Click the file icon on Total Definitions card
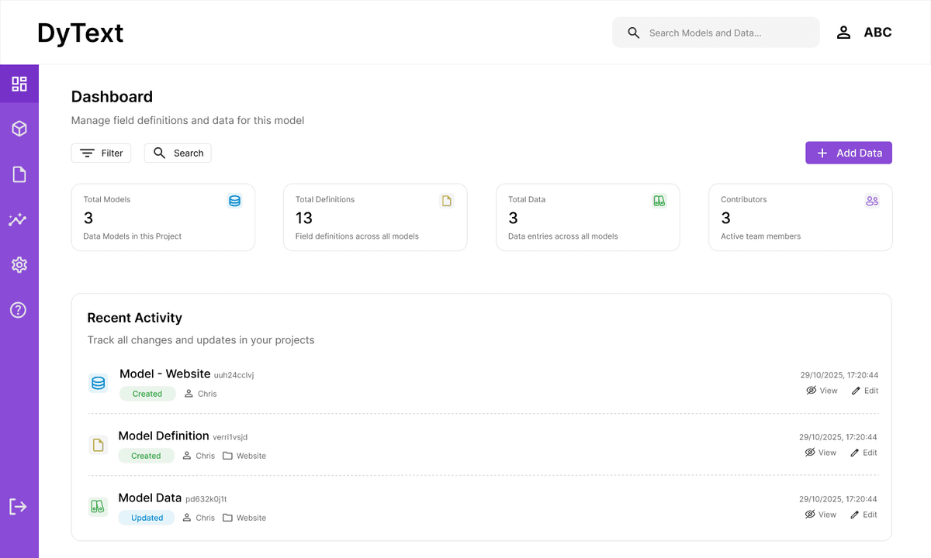The image size is (931, 558). pyautogui.click(x=447, y=201)
